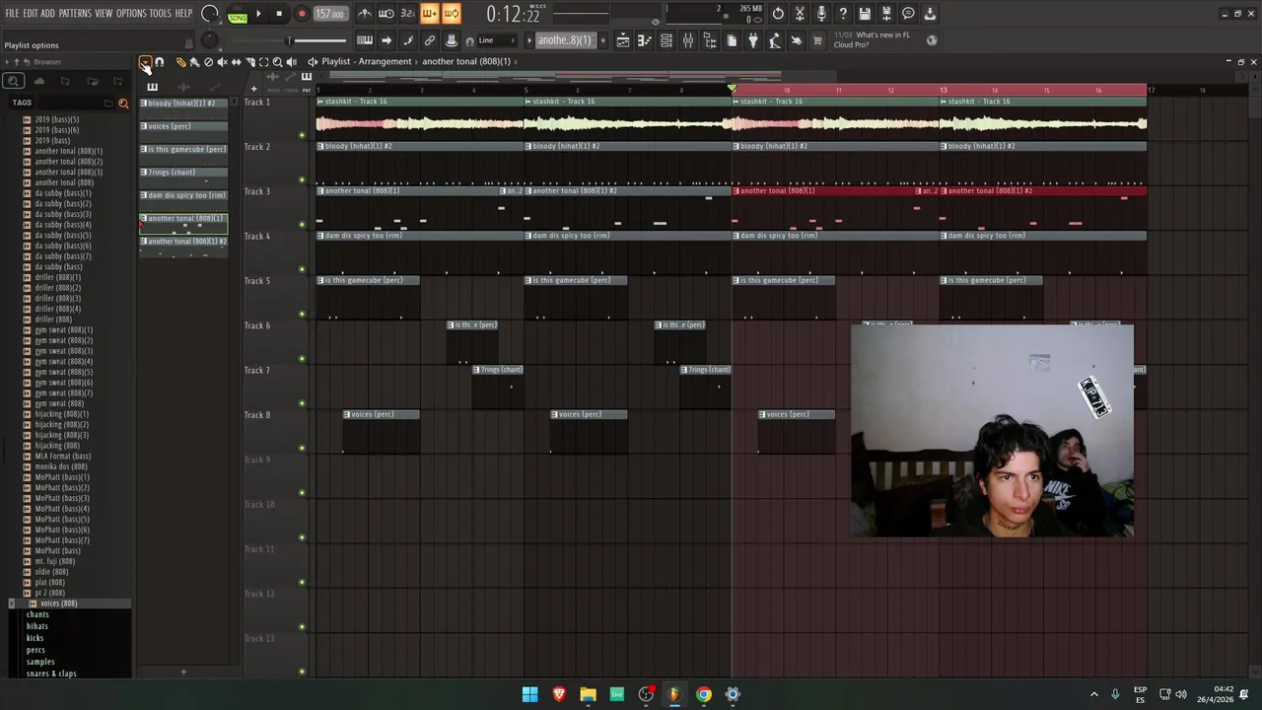Toggle the 3-2-1 countdown before recording

407,14
